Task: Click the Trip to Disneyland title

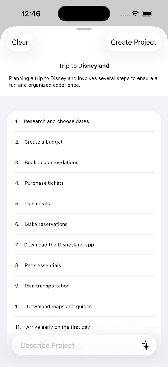Action: click(x=84, y=66)
